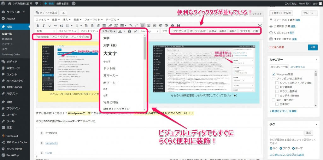Collapse the カテゴリー panel
Image resolution: width=323 pixels, height=160 pixels.
click(316, 60)
